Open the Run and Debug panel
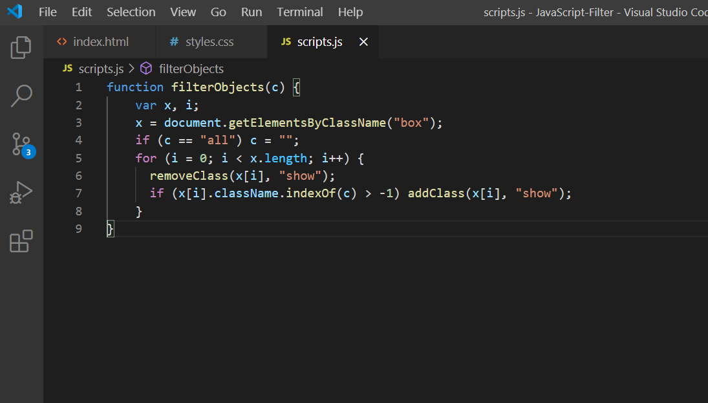This screenshot has width=708, height=403. (21, 193)
